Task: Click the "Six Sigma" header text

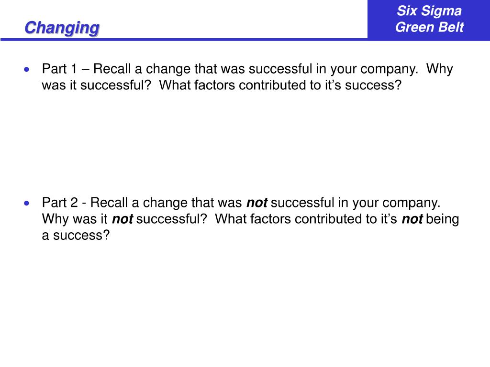Action: tap(429, 11)
